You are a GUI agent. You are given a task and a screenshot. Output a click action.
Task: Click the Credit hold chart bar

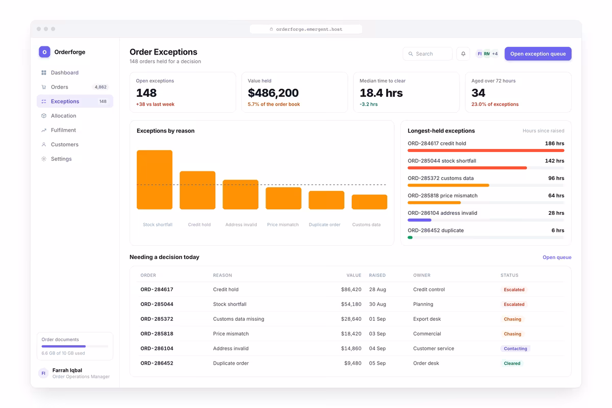(197, 190)
